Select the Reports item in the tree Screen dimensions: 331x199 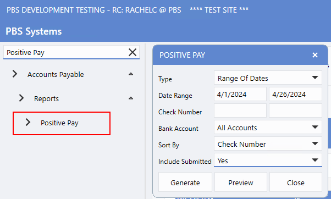point(46,98)
